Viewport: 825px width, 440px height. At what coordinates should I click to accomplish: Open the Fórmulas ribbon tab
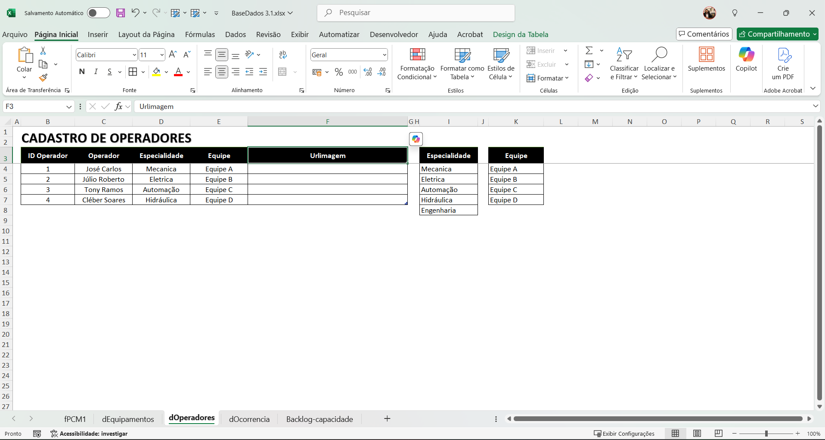tap(200, 34)
